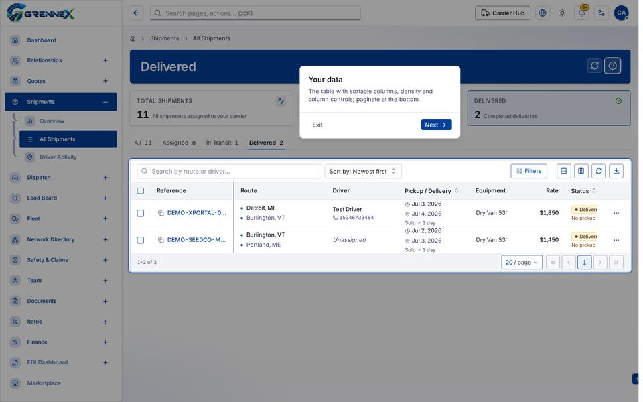Expand the Fleet sidebar section
The width and height of the screenshot is (643, 402).
point(105,219)
